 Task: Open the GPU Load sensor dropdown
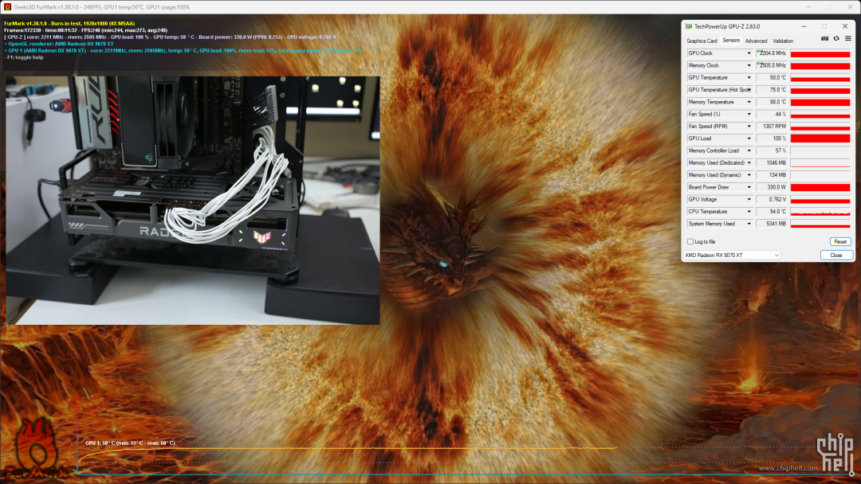[x=749, y=139]
